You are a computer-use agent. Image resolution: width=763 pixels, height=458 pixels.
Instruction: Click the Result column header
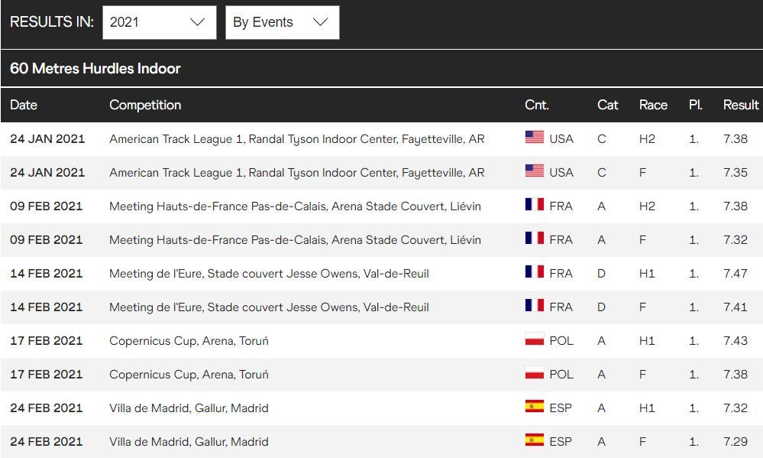click(x=741, y=105)
